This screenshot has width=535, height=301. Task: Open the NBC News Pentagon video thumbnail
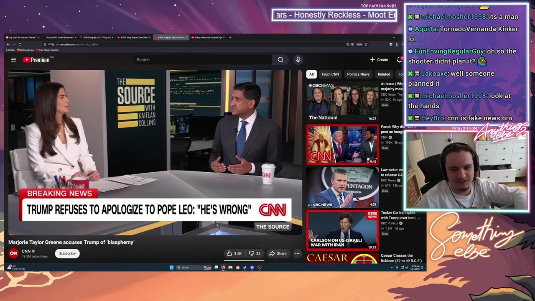pos(343,187)
